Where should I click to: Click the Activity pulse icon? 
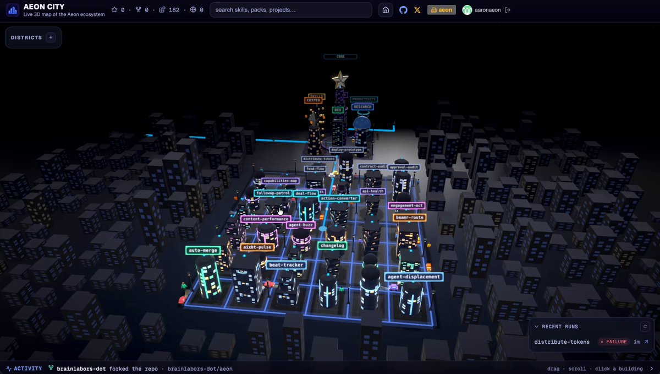click(9, 368)
